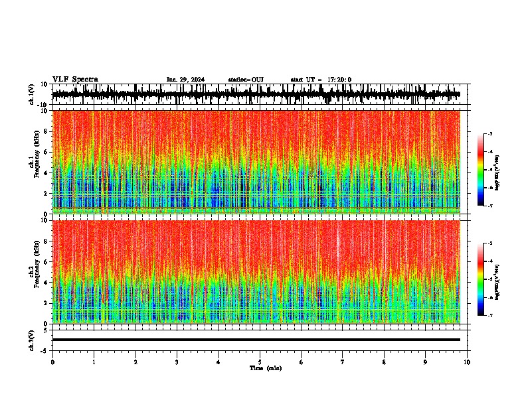Click the ch.1 frequency axis "4" kHz tick
The width and height of the screenshot is (526, 406).
[46, 173]
